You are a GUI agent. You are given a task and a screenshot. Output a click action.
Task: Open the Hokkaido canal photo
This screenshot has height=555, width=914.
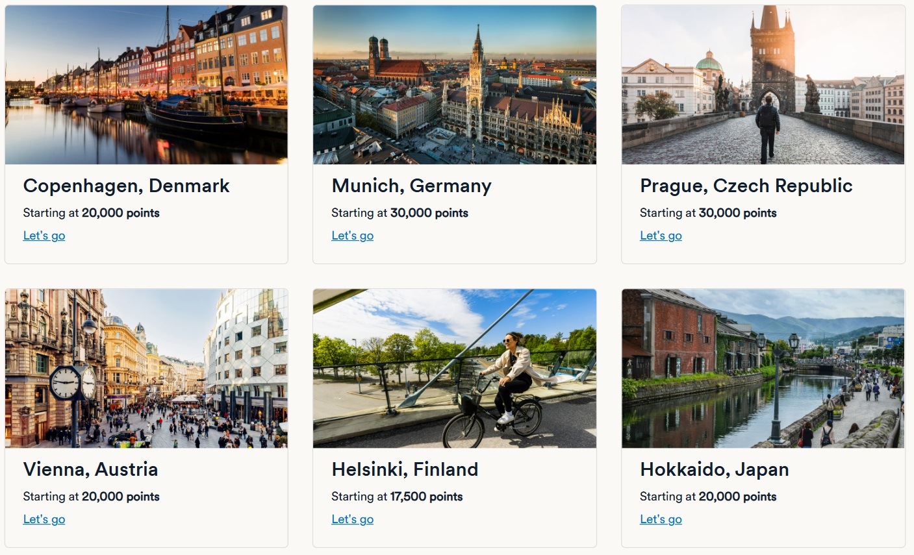[x=763, y=368]
